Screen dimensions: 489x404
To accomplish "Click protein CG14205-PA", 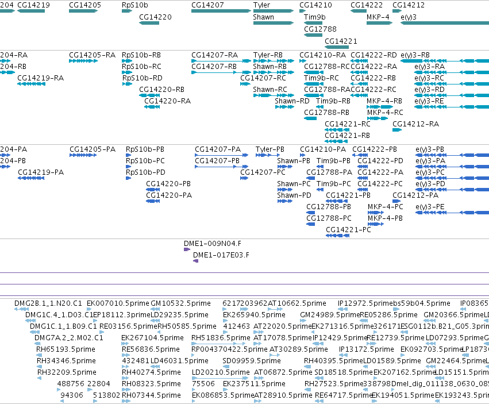I will tap(93, 149).
